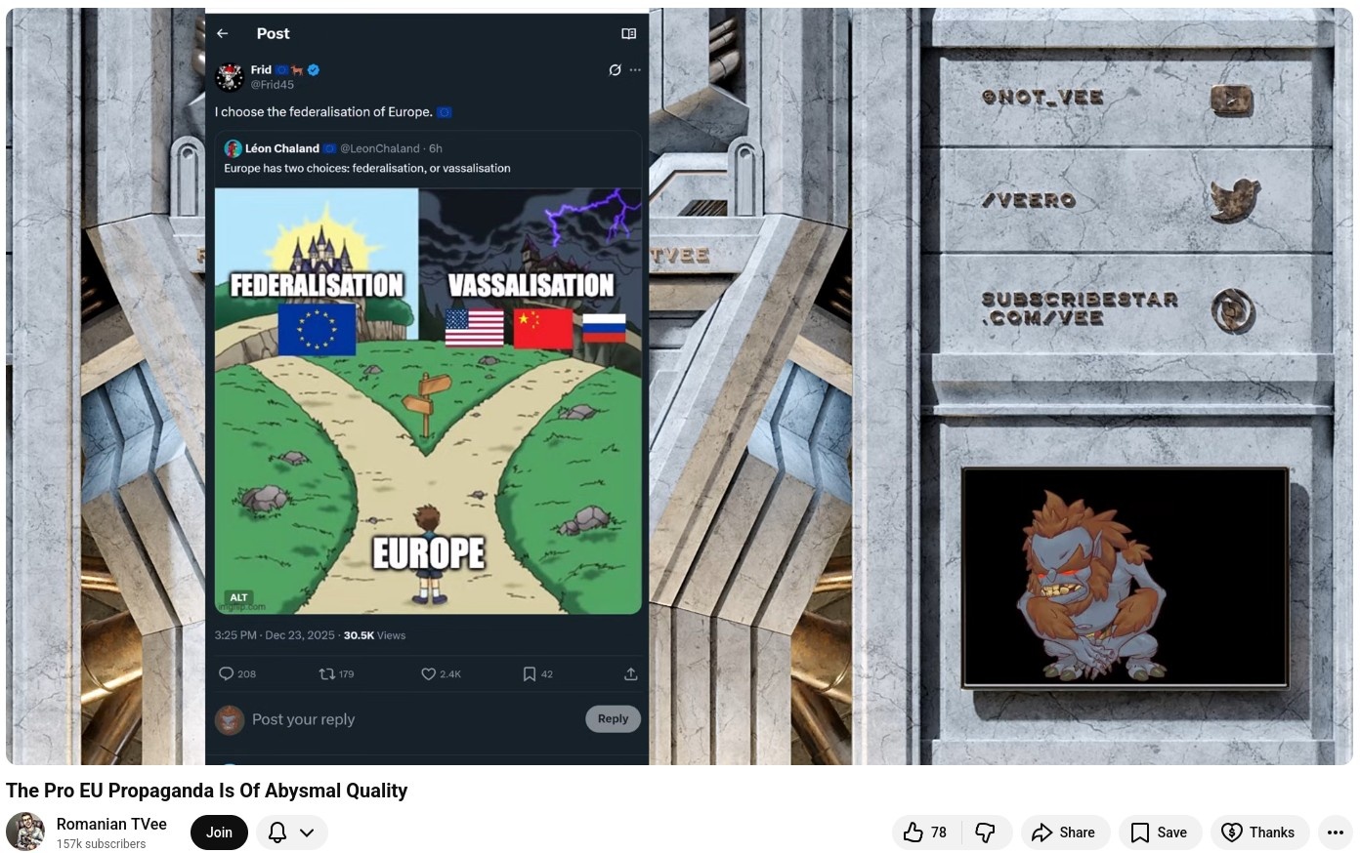The height and width of the screenshot is (853, 1360).
Task: Expand the notification options chevron
Action: point(307,833)
